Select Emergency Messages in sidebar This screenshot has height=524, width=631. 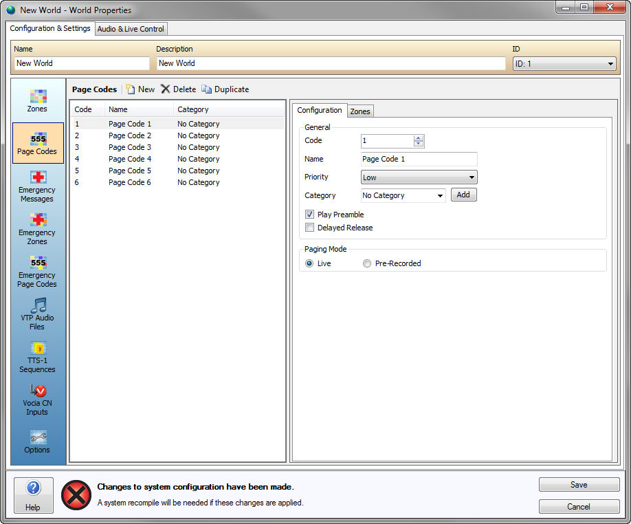click(x=37, y=186)
